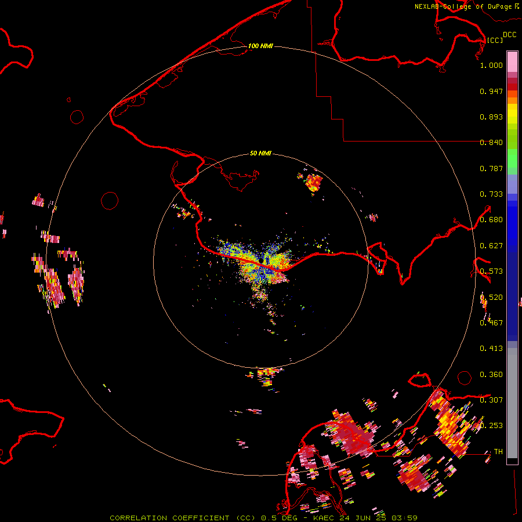Click the NEXLAB-College of DuPage watermark text
The image size is (522, 522).
(x=463, y=6)
